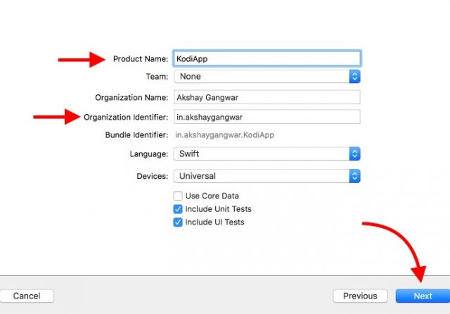Click the Product Name label
This screenshot has width=450, height=314.
tap(141, 59)
